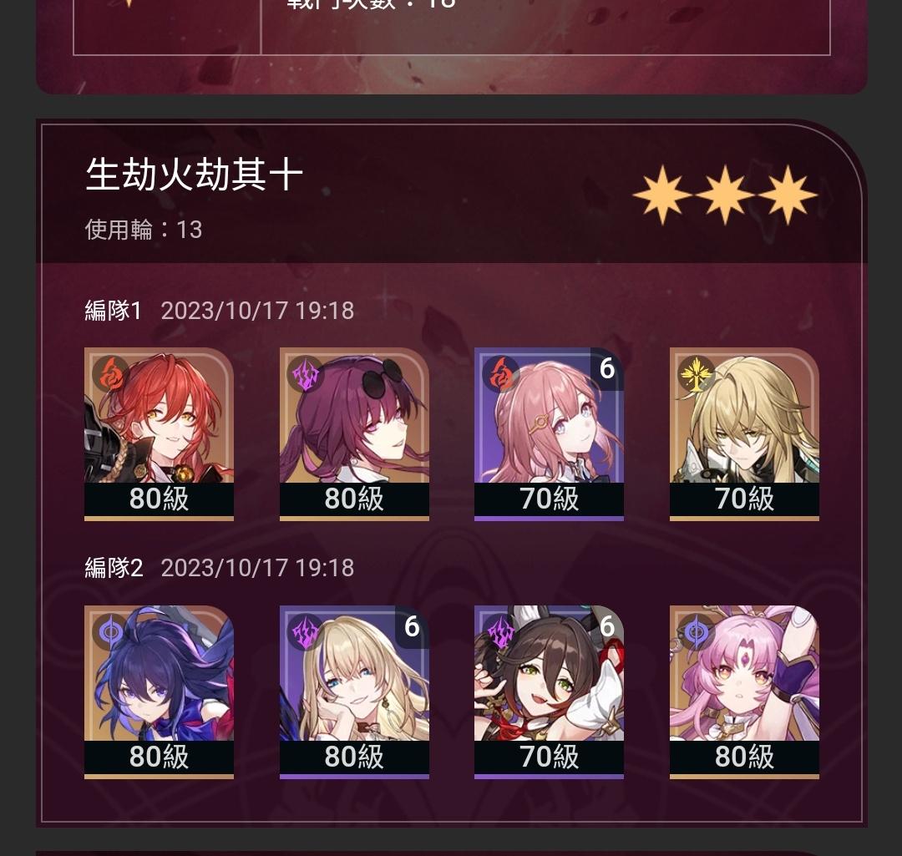902x856 pixels.
Task: Open the pink-haired level 80 character in team 2
Action: (744, 692)
